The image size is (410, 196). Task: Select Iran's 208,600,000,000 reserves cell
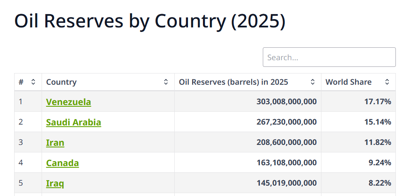[287, 142]
